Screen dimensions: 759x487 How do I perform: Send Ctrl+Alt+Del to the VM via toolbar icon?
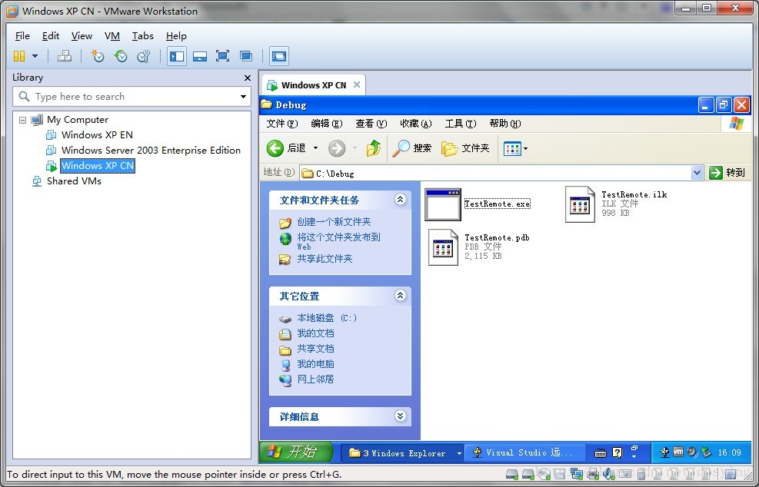[x=64, y=56]
